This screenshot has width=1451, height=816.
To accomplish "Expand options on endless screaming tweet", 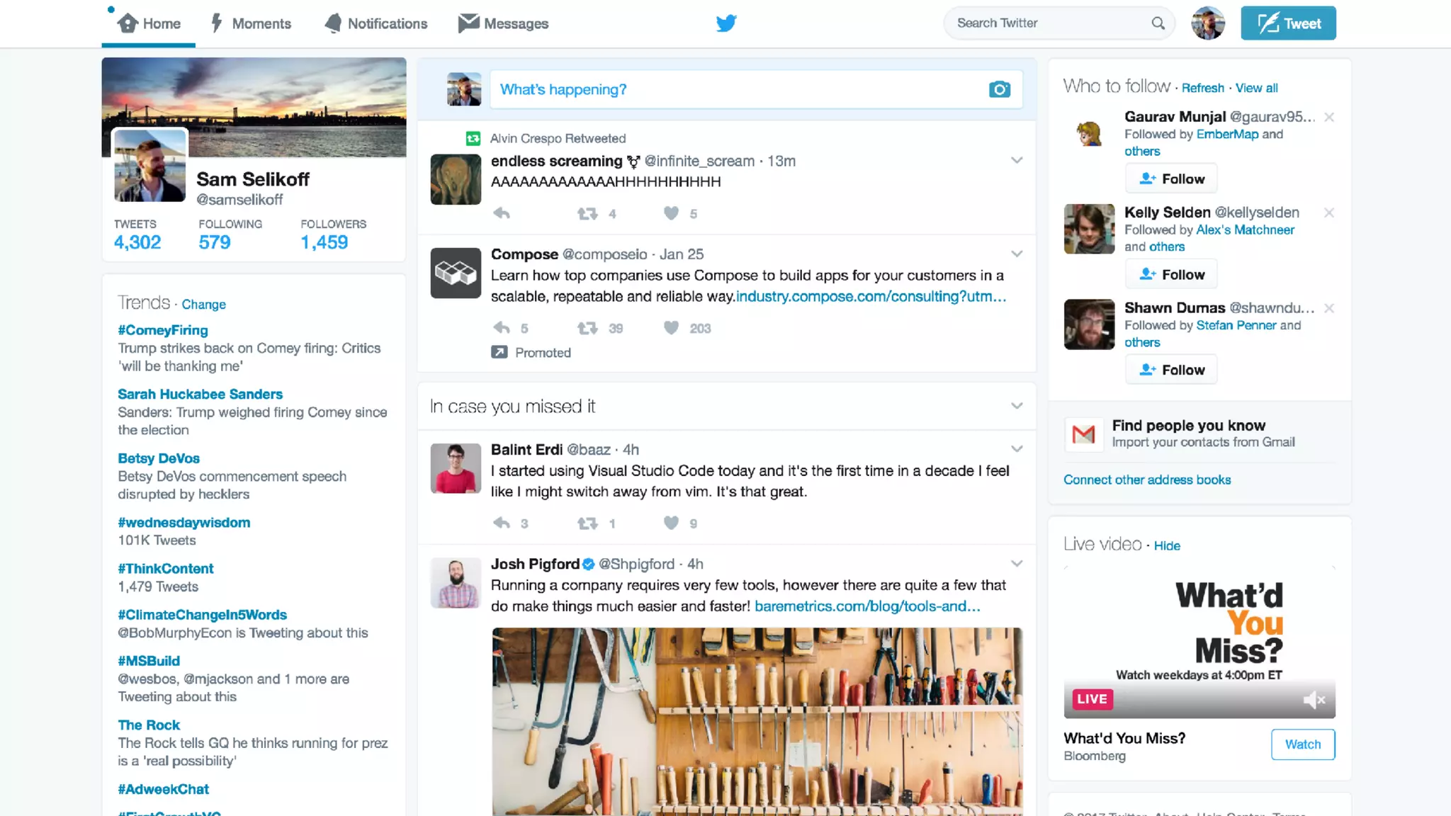I will pos(1017,160).
